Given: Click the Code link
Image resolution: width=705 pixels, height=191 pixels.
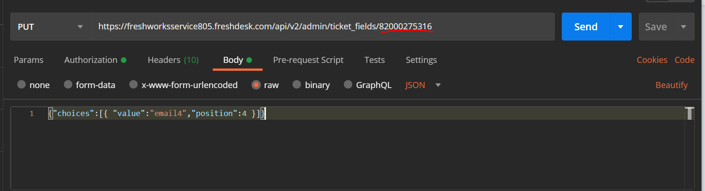Looking at the screenshot, I should coord(684,60).
